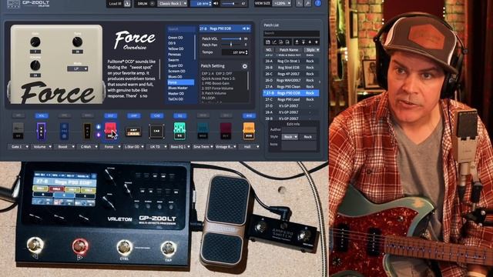Adjust the Patch Pan slider
This screenshot has width=493, height=277.
(231, 45)
